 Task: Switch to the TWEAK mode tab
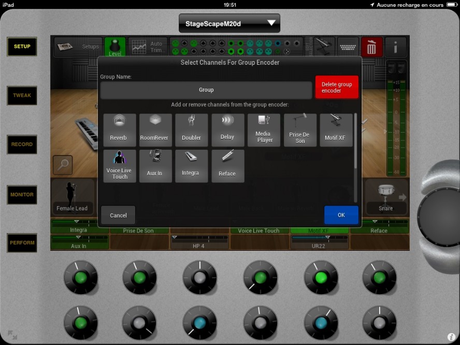(x=22, y=95)
